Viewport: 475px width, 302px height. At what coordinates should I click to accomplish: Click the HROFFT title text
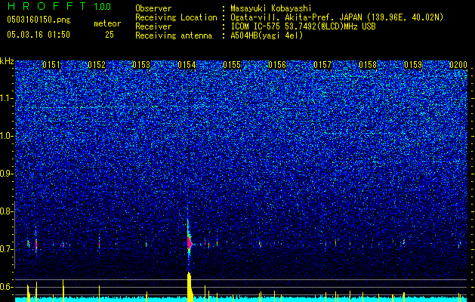click(47, 6)
